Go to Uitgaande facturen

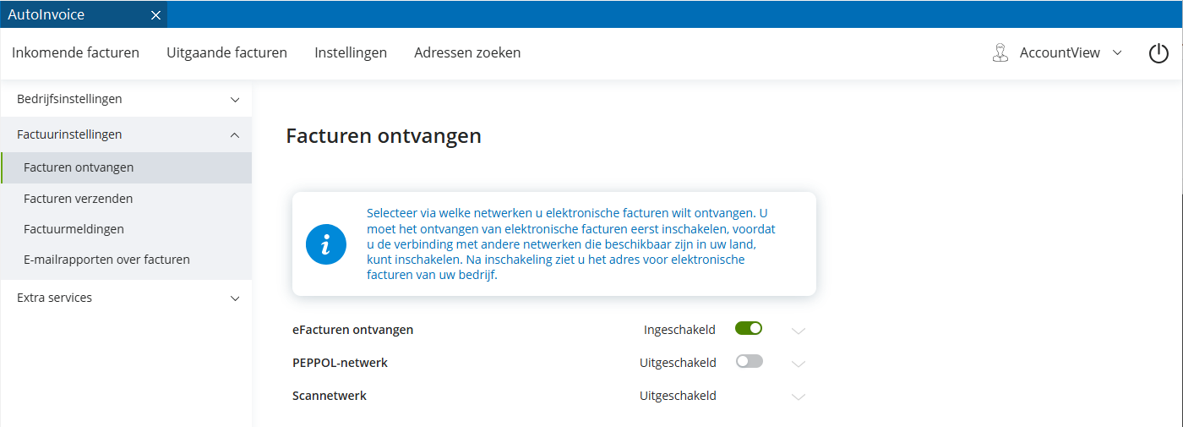tap(226, 52)
